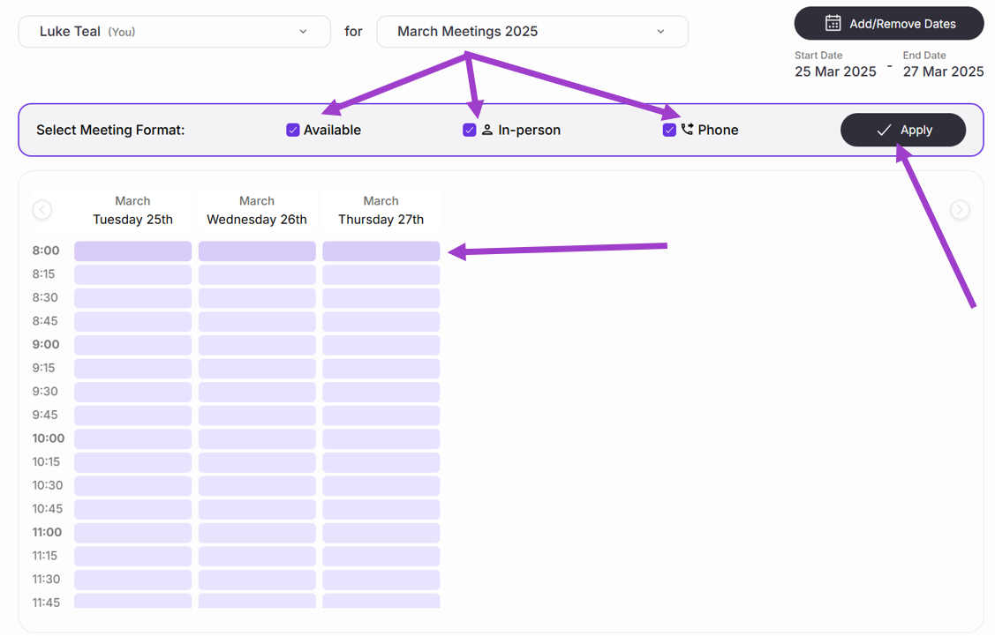995x644 pixels.
Task: Disable the Phone meeting format checkbox
Action: (669, 130)
